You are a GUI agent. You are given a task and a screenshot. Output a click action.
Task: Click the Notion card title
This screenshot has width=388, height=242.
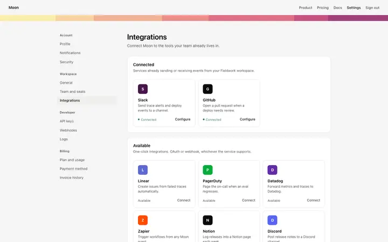point(209,231)
